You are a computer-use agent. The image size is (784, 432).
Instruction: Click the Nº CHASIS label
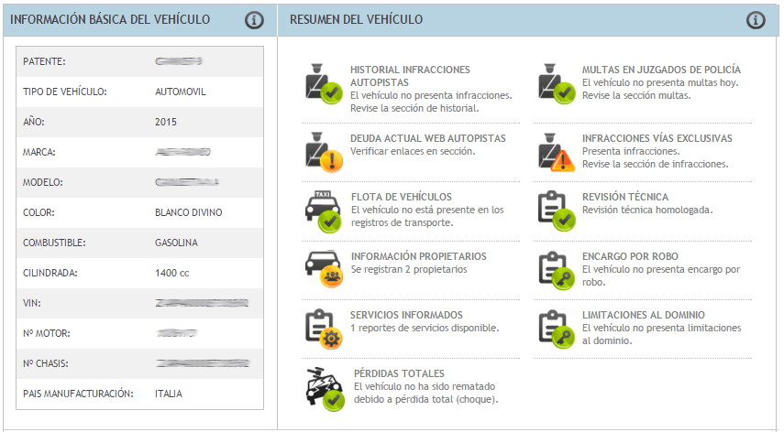[46, 363]
